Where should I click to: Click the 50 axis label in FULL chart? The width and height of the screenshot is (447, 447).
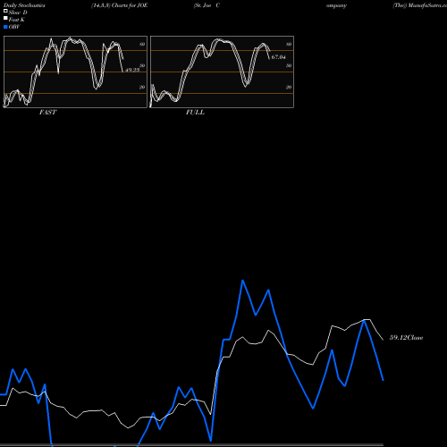pos(289,65)
